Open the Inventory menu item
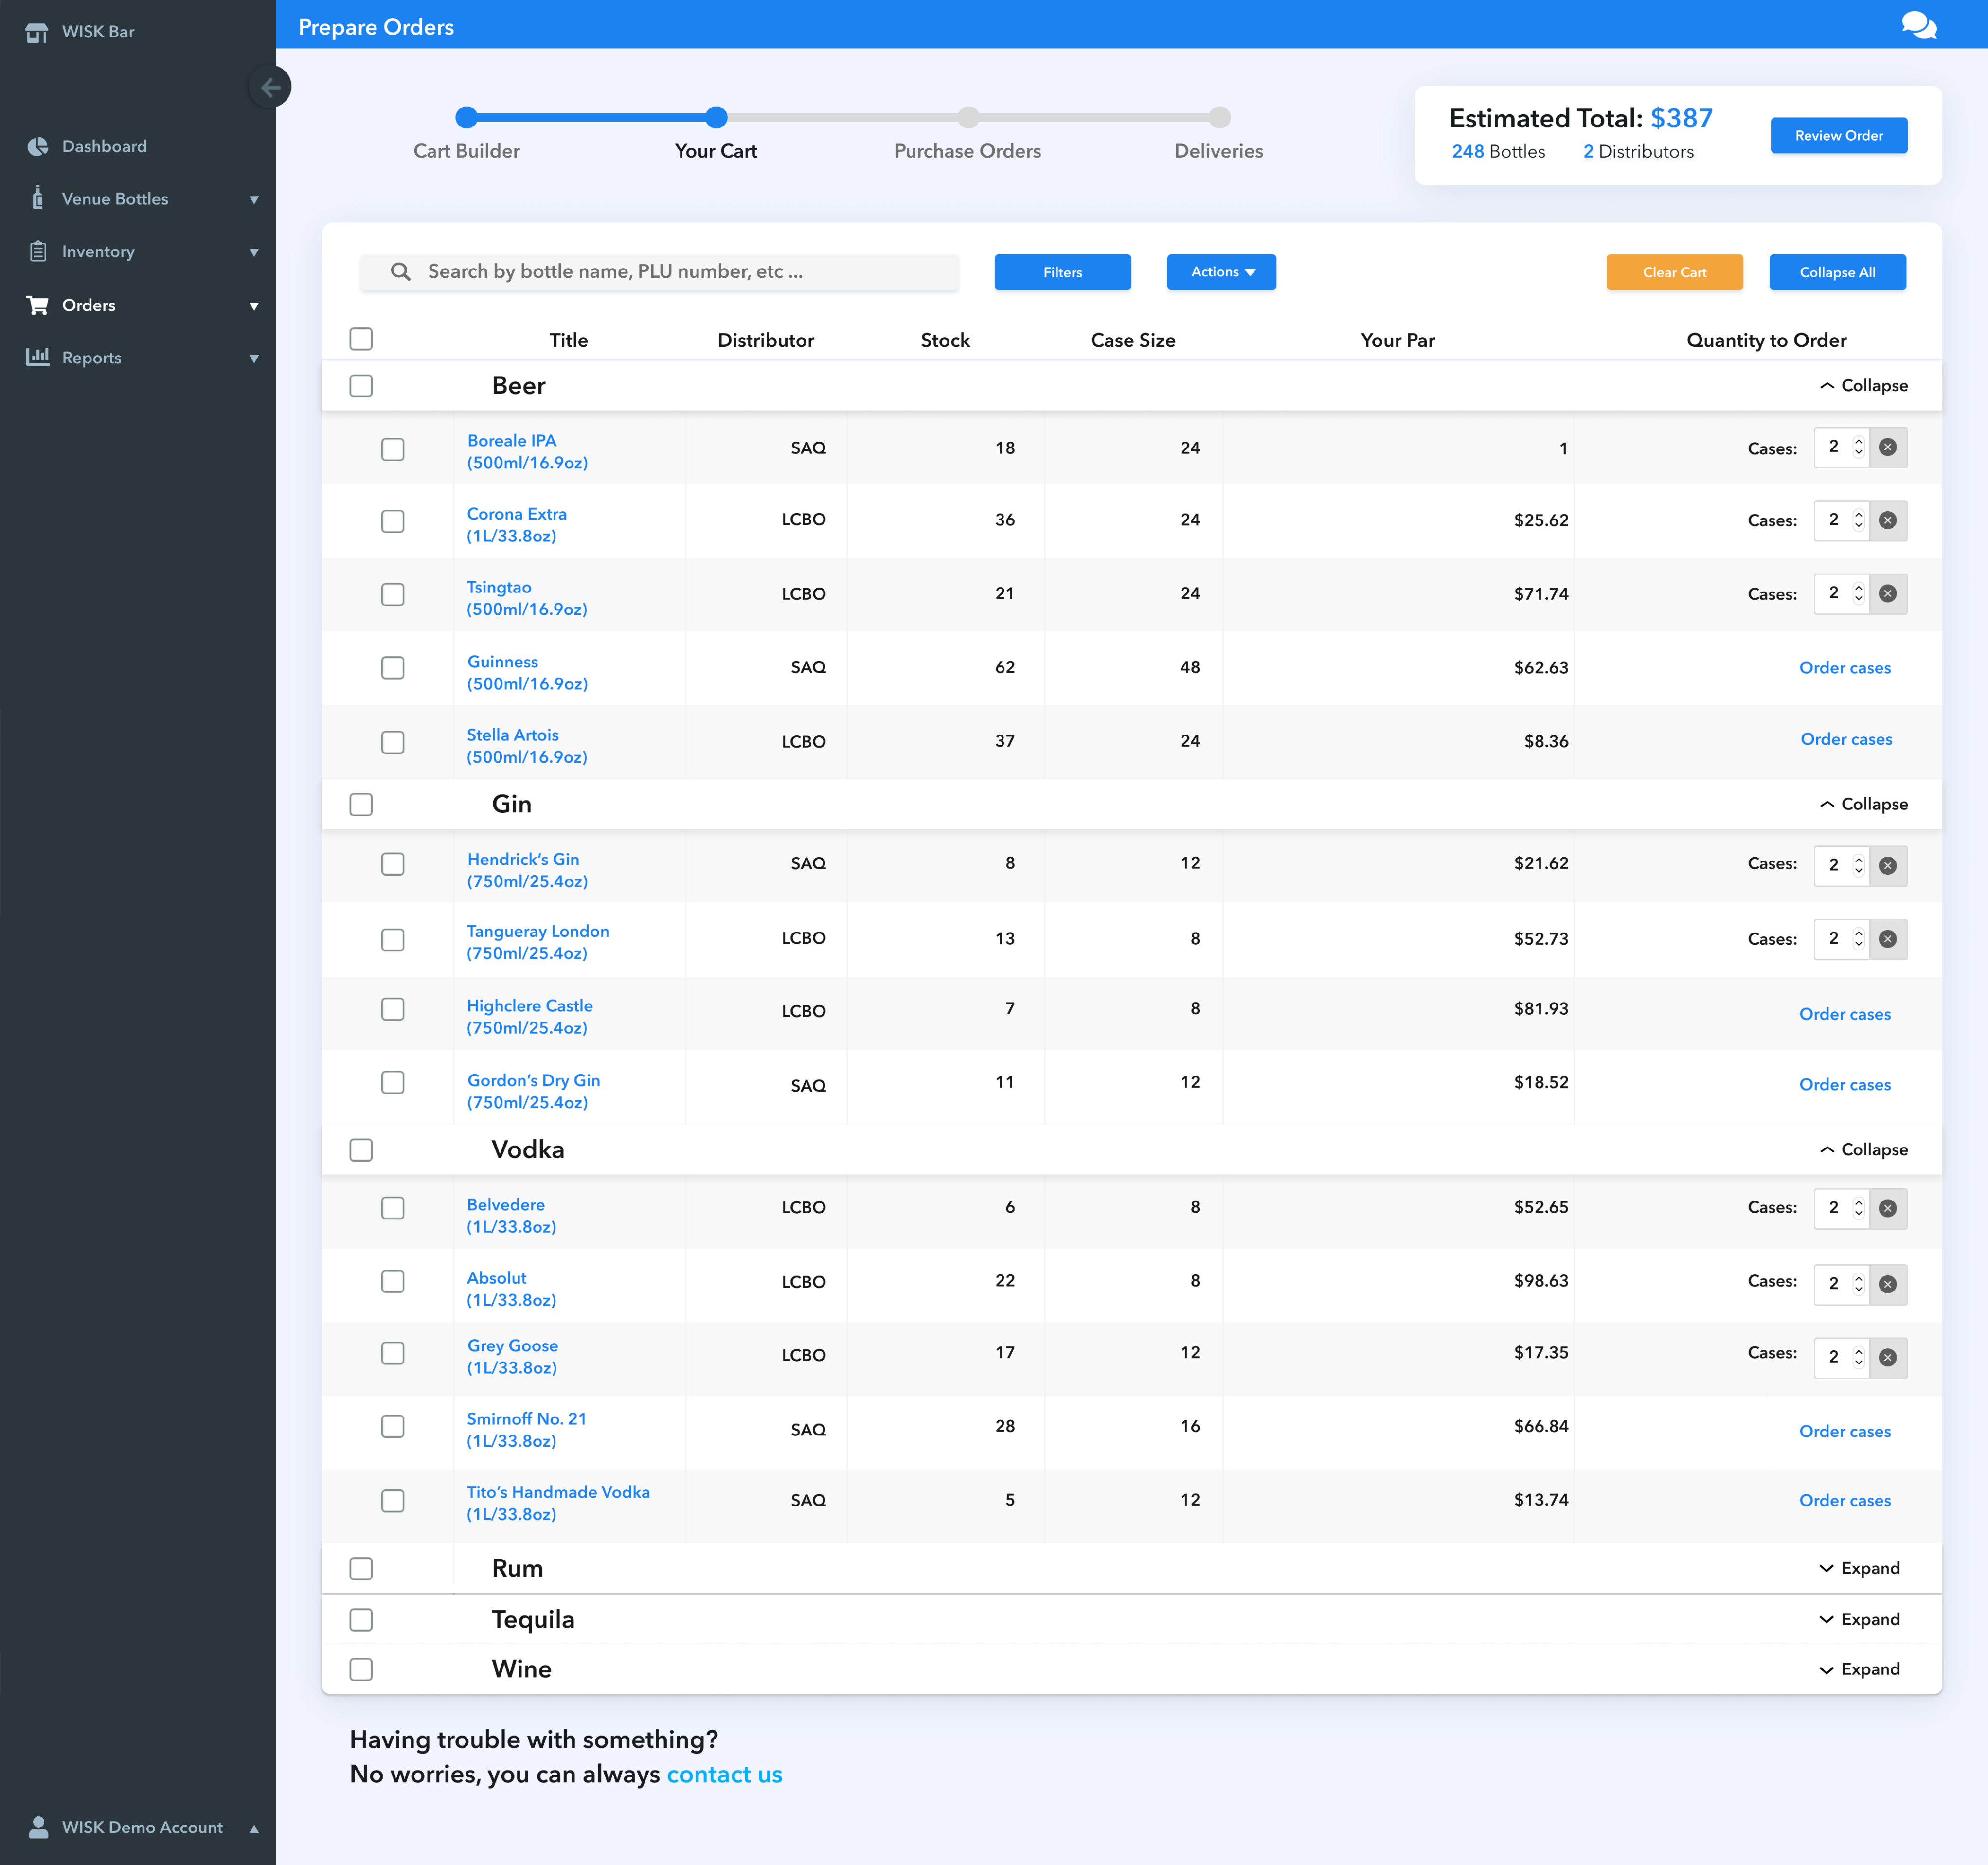 98,251
